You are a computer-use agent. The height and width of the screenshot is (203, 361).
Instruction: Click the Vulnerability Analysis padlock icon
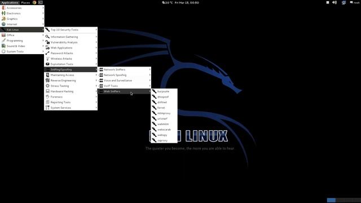click(47, 42)
